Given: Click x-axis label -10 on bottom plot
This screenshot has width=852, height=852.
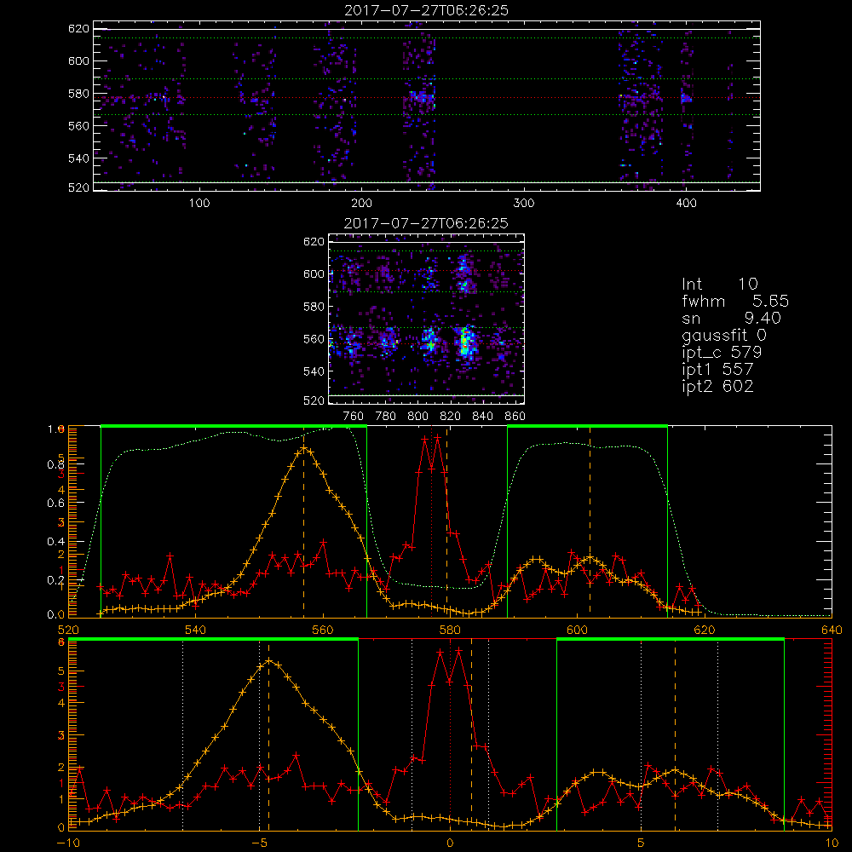Looking at the screenshot, I should (x=68, y=843).
